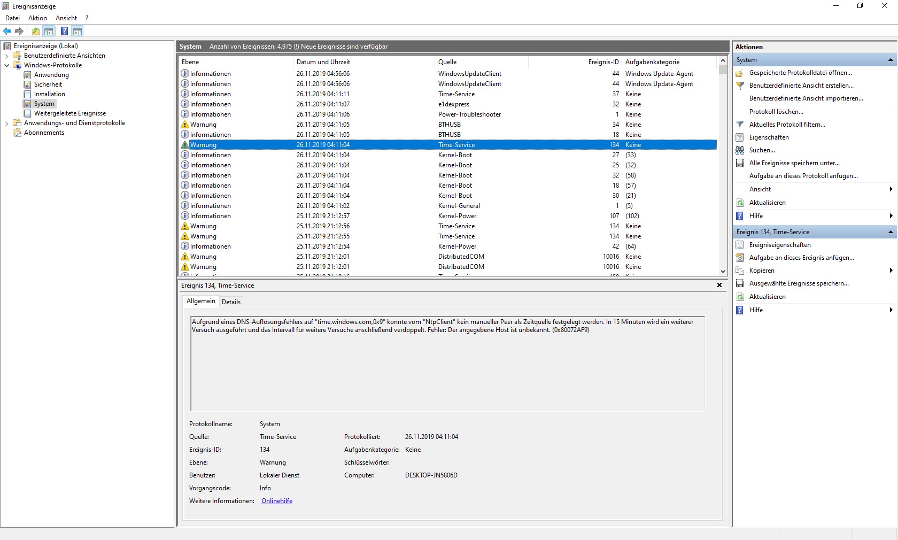
Task: Select the Kernel-General event row
Action: click(448, 206)
